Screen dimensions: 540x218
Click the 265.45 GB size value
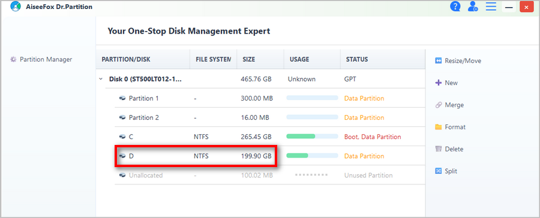click(256, 137)
